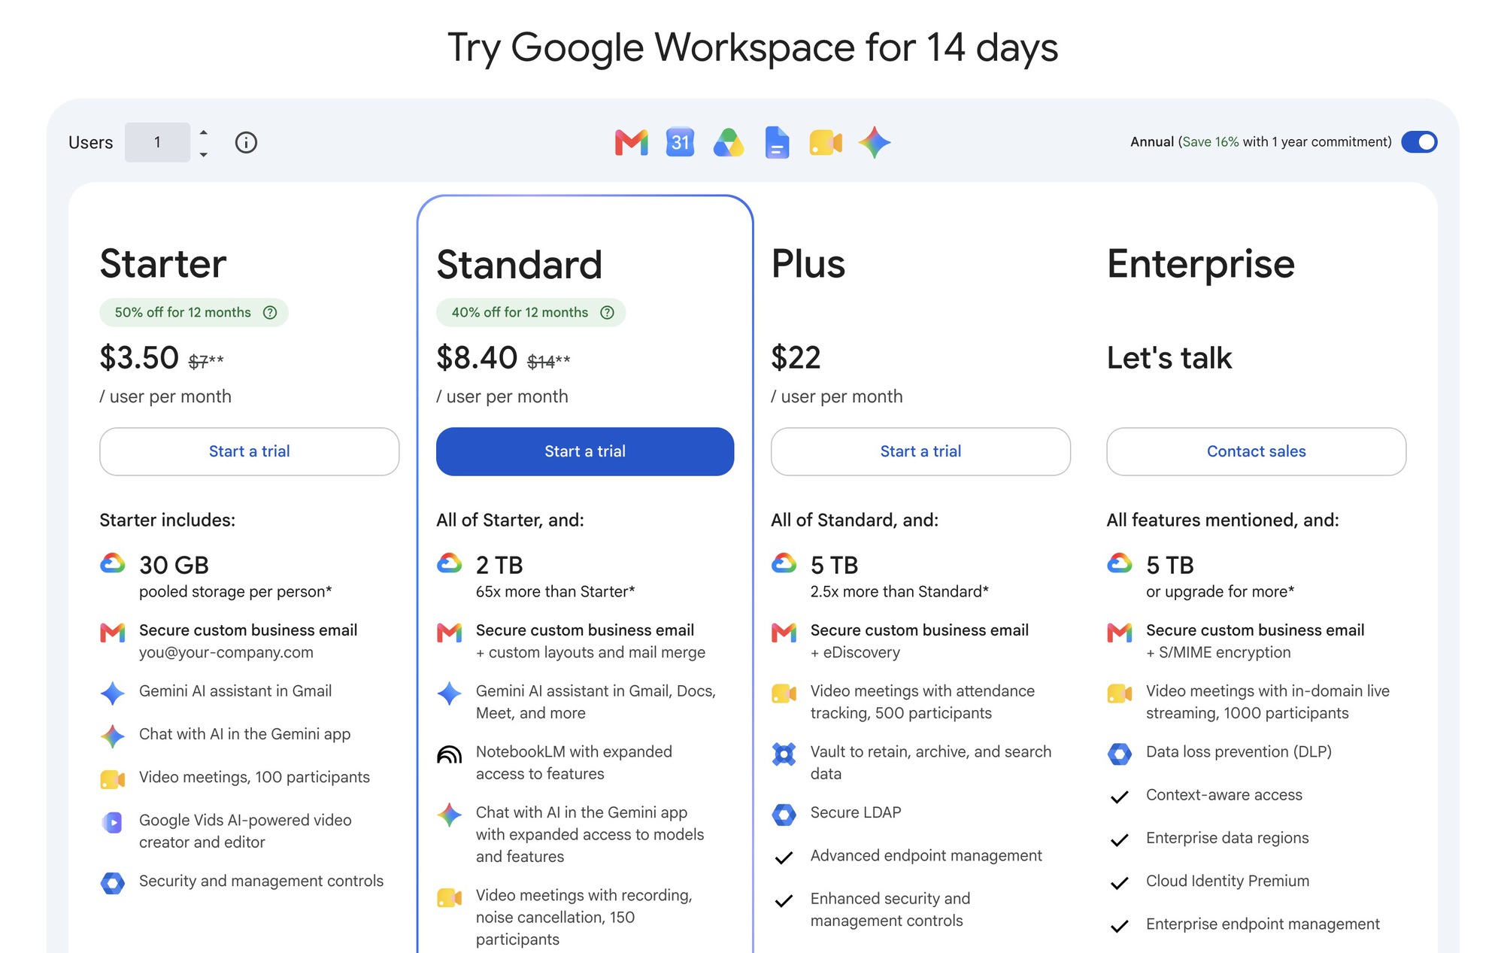This screenshot has width=1504, height=953.
Task: Click 'Save 16%' annual commitment label
Action: 1211,142
